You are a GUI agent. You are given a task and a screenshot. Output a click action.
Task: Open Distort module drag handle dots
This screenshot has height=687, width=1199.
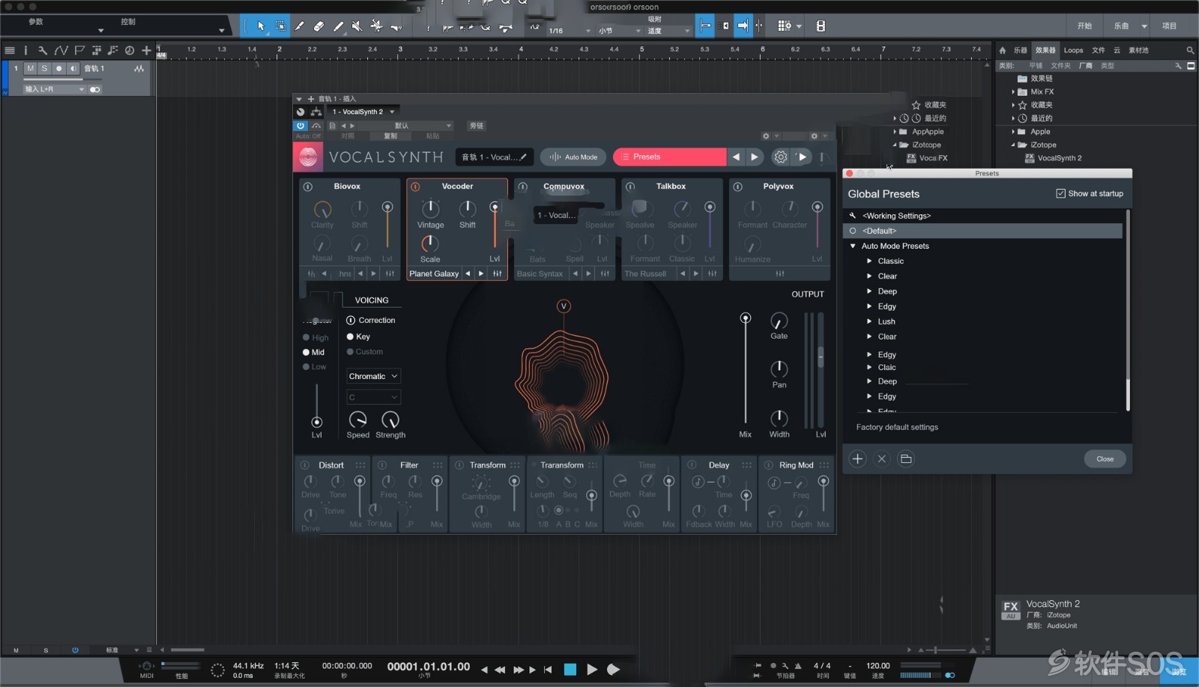[x=360, y=465]
